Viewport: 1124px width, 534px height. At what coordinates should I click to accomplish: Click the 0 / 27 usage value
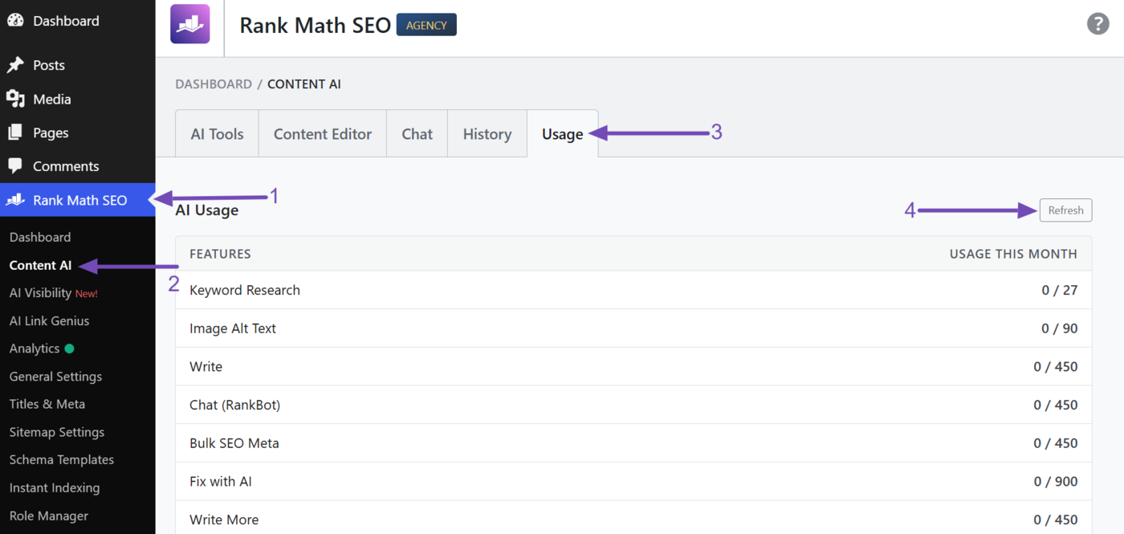[x=1060, y=290]
